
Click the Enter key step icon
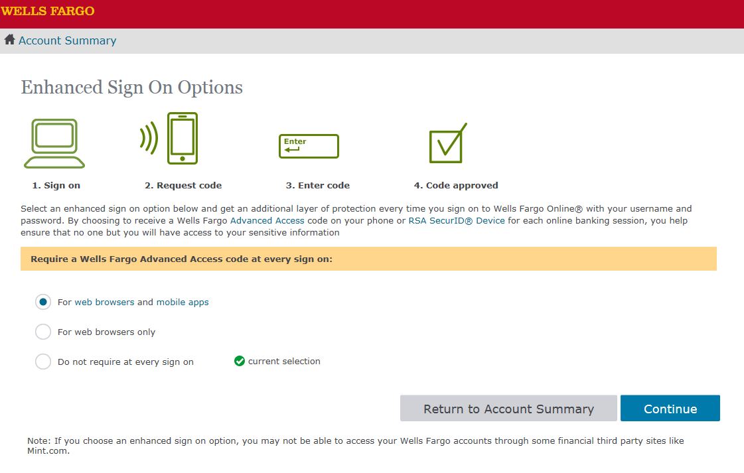point(309,146)
